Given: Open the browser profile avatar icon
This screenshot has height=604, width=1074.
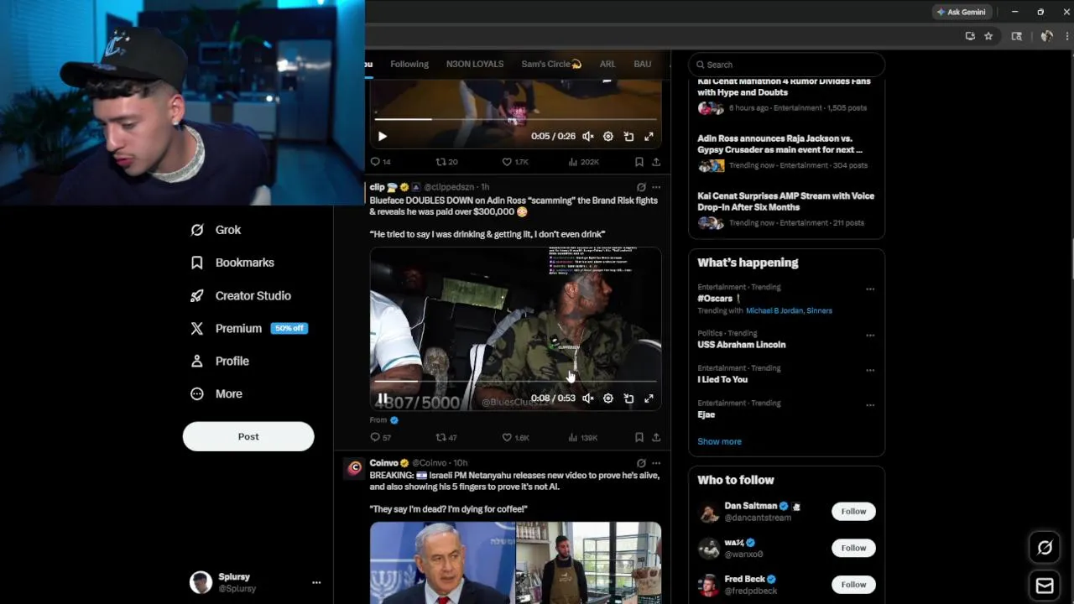Looking at the screenshot, I should point(1046,36).
